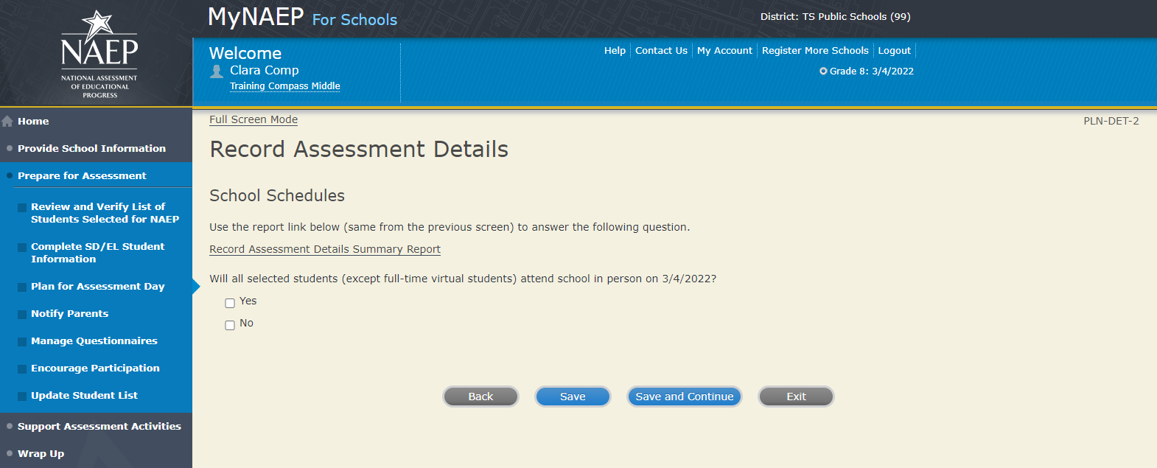Screen dimensions: 1157x468
Task: Click the Save button
Action: pyautogui.click(x=573, y=397)
